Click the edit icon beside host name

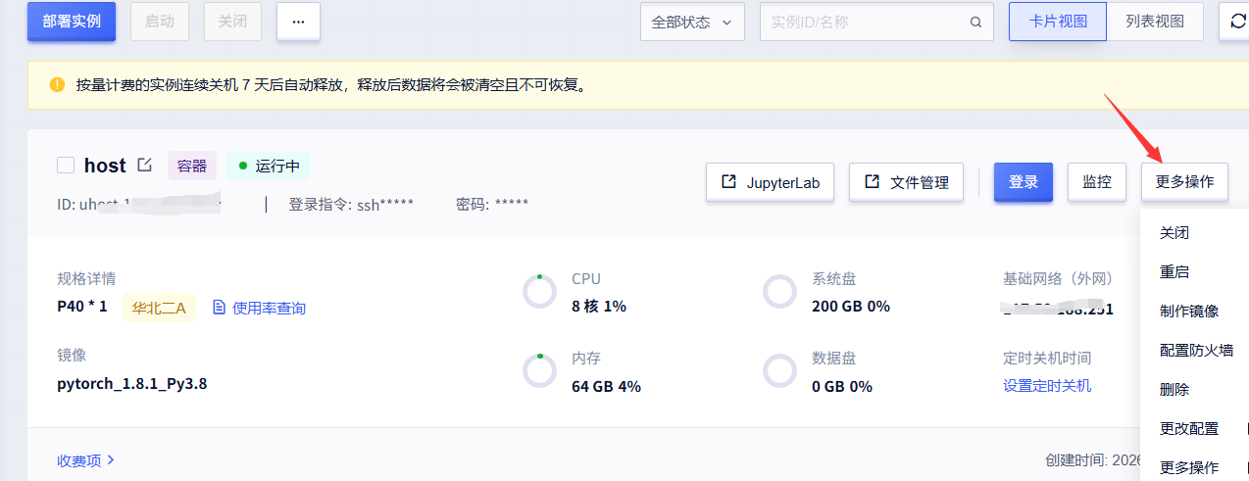tap(145, 165)
